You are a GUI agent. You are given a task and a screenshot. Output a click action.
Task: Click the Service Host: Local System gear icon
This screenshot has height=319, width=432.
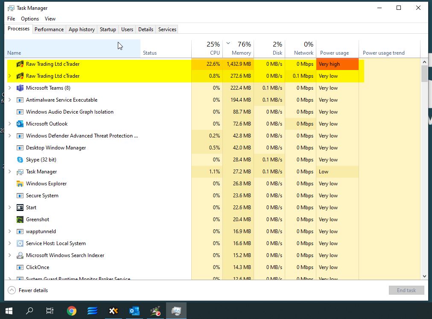click(x=20, y=243)
